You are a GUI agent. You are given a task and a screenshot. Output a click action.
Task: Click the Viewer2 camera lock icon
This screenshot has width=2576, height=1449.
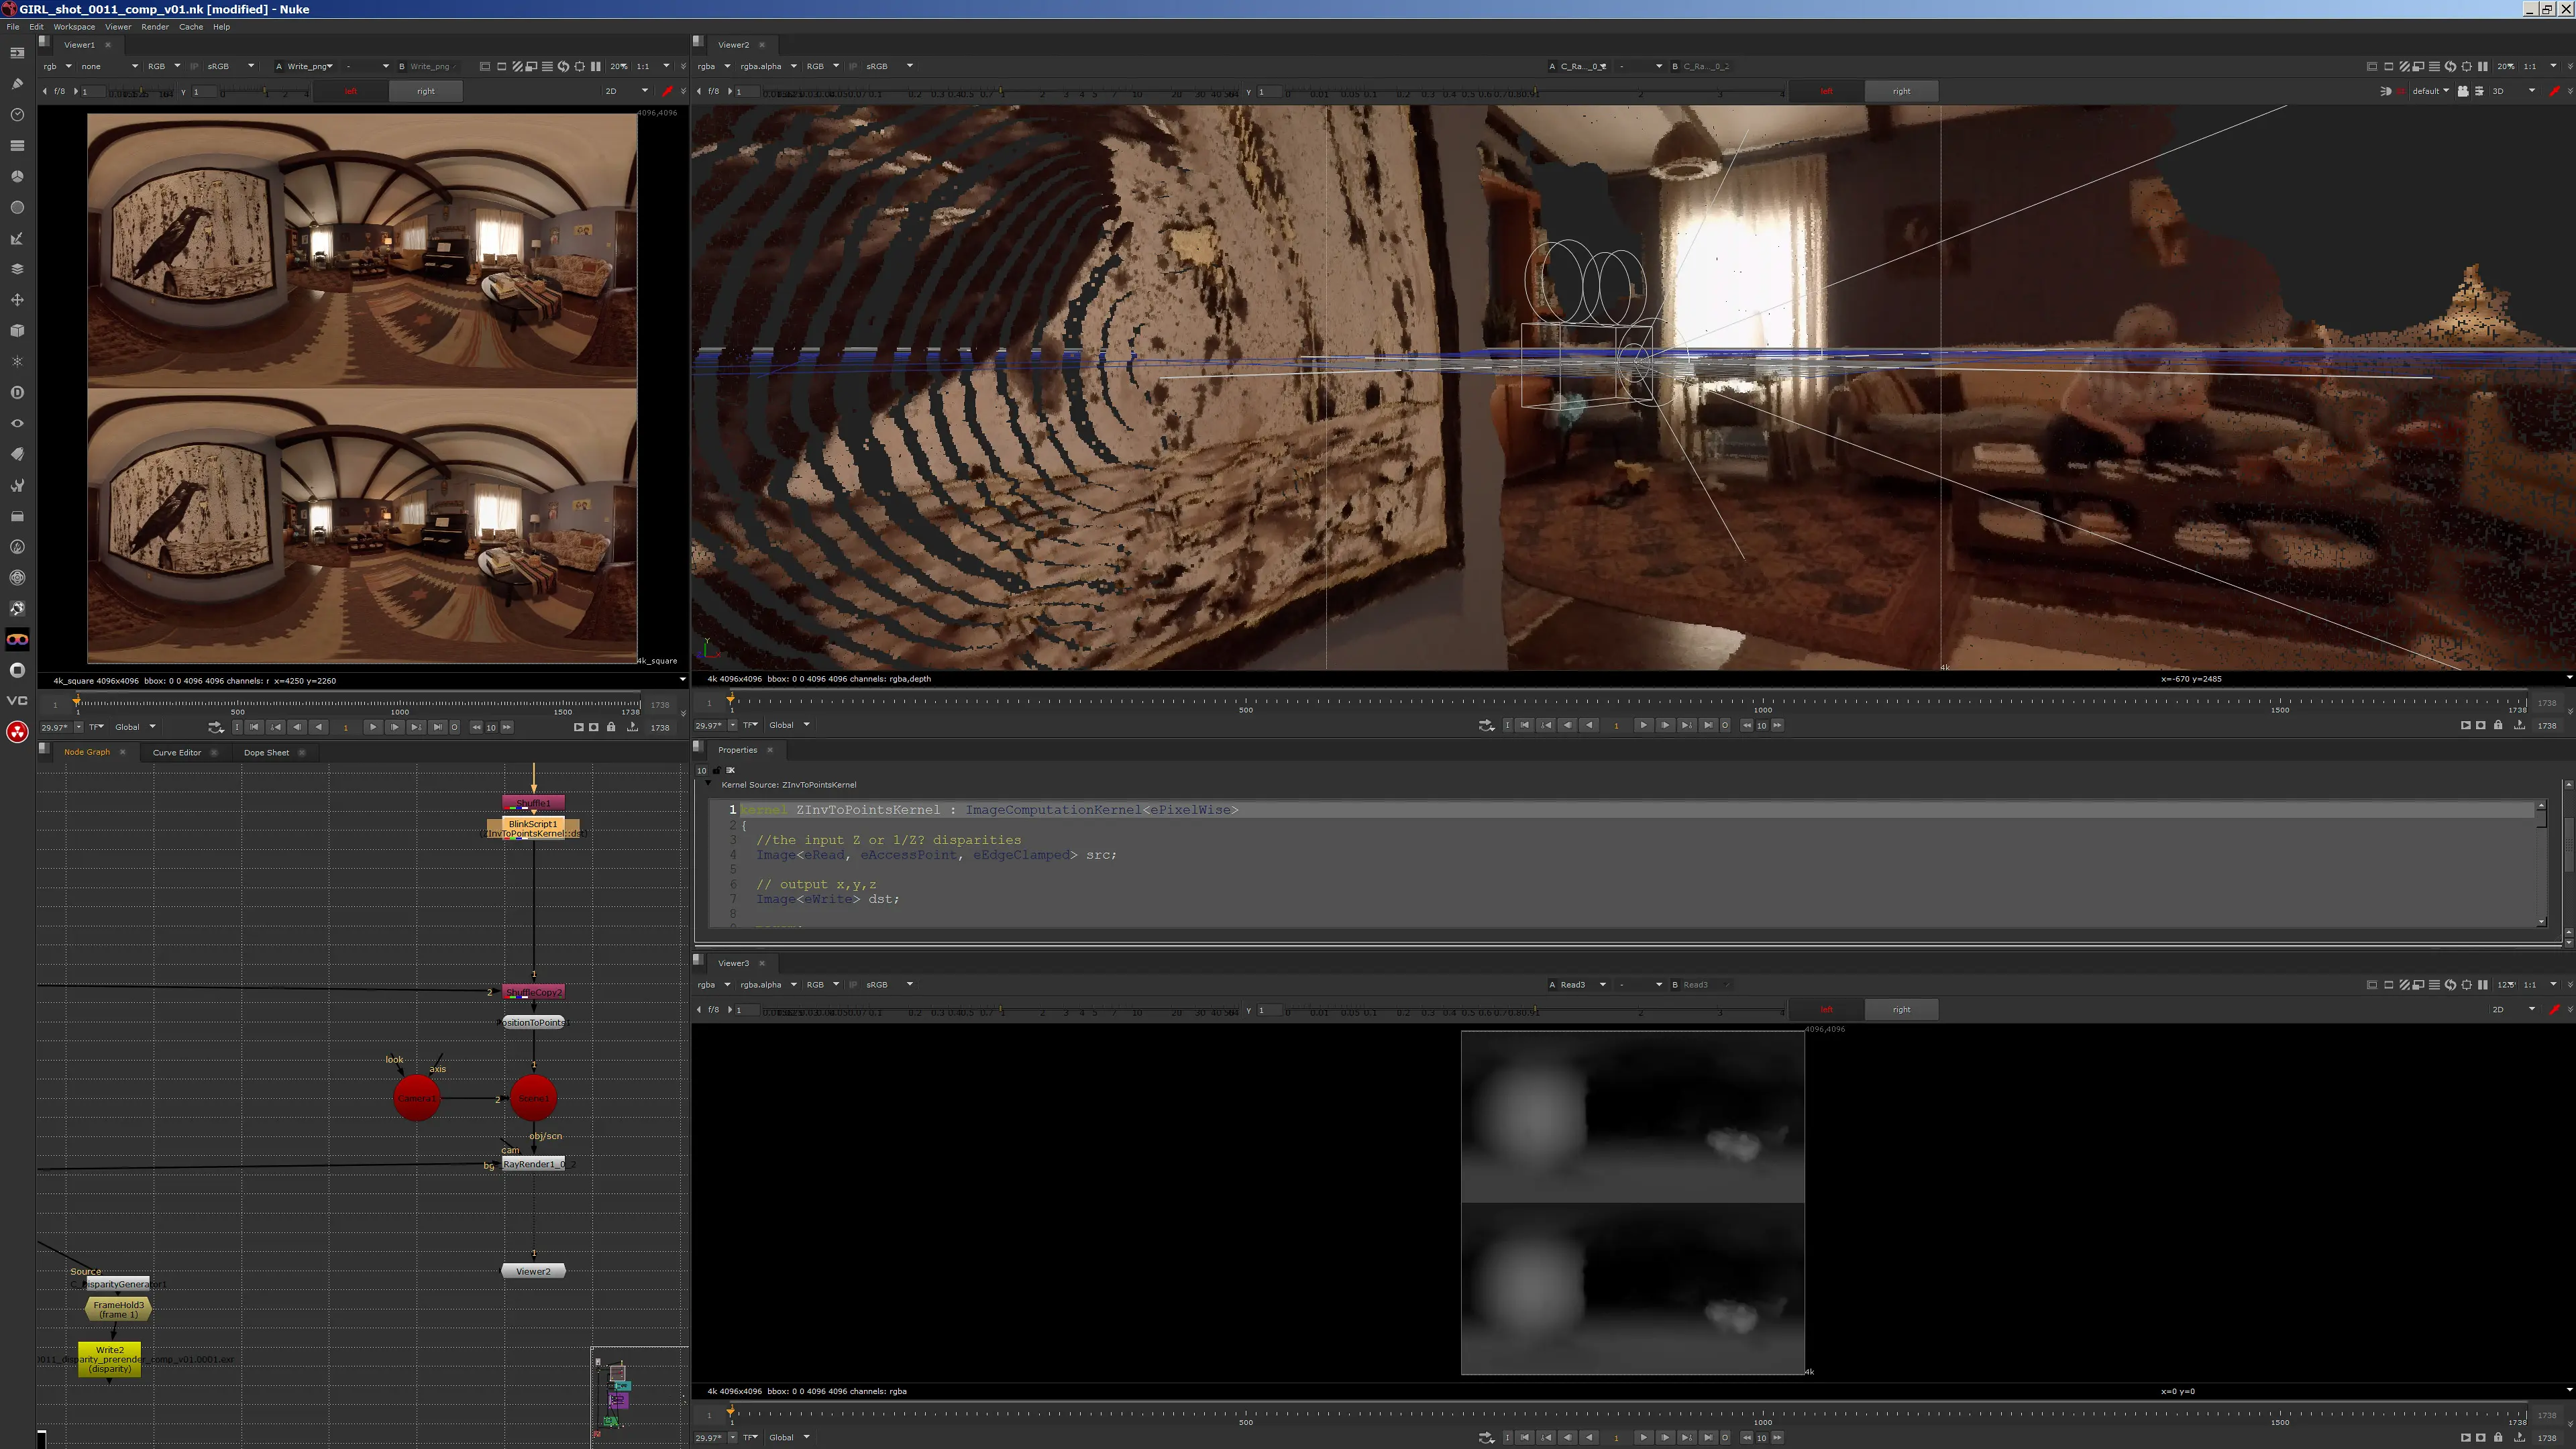click(x=2463, y=91)
